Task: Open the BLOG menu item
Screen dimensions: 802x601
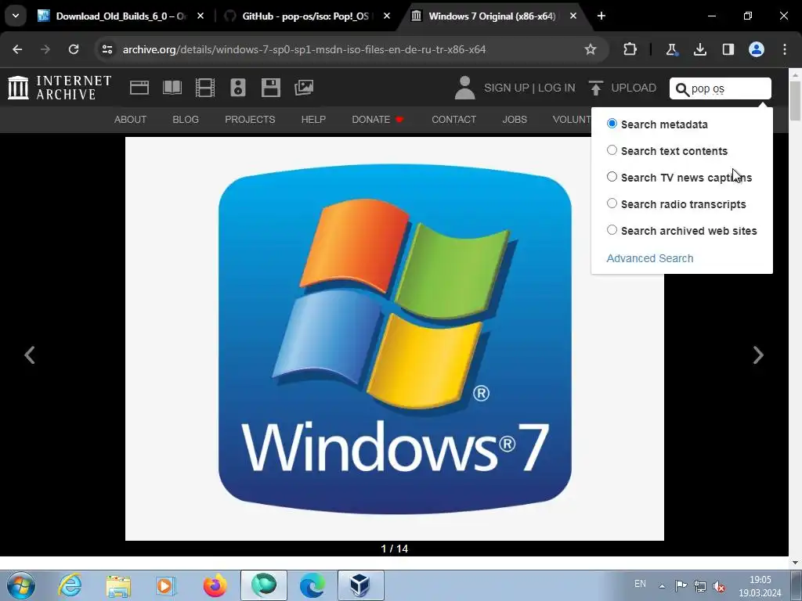Action: 185,120
